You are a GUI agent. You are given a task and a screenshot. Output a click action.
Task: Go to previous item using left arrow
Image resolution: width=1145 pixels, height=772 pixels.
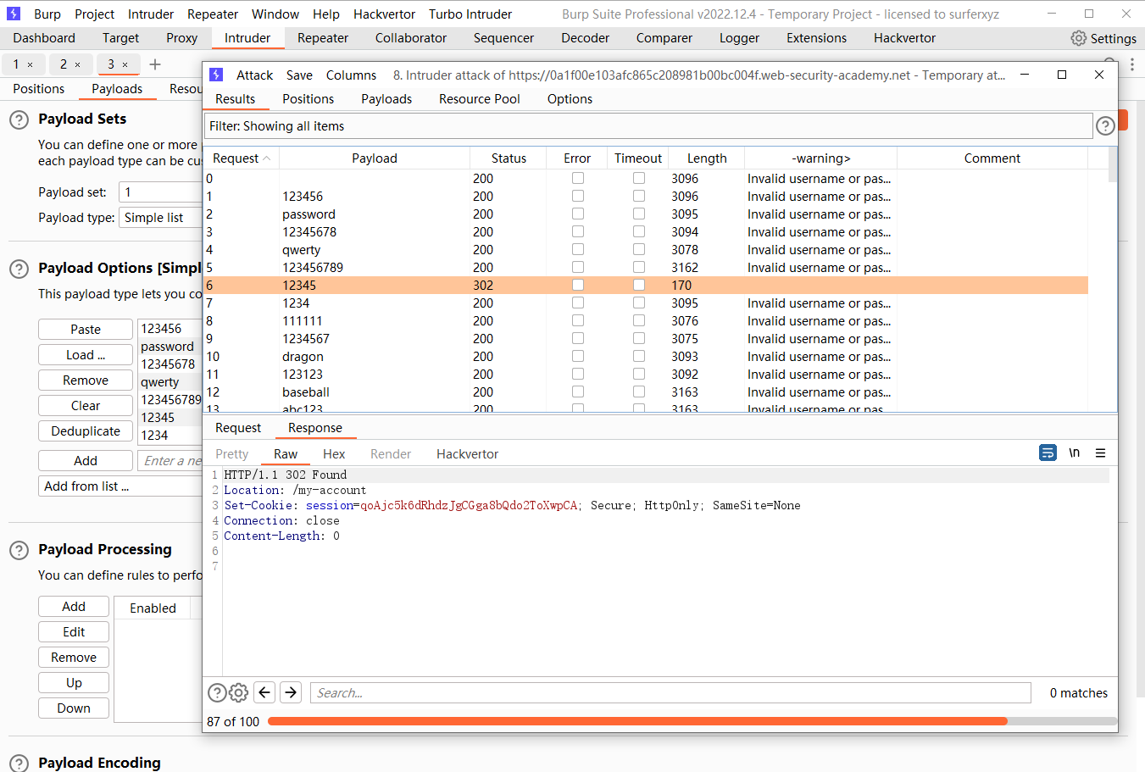(x=264, y=692)
